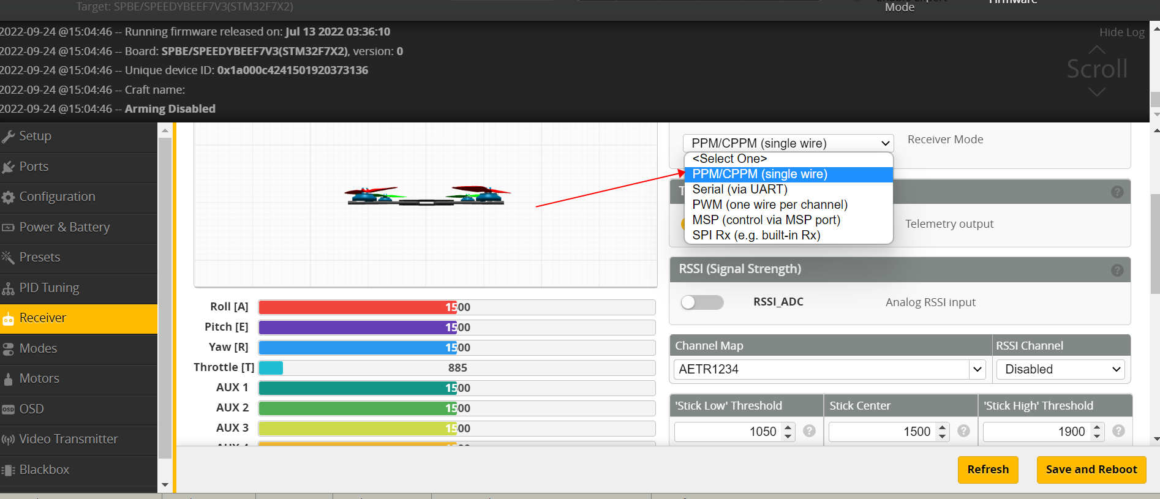
Task: Toggle the RSSI_ADC switch
Action: (x=702, y=302)
